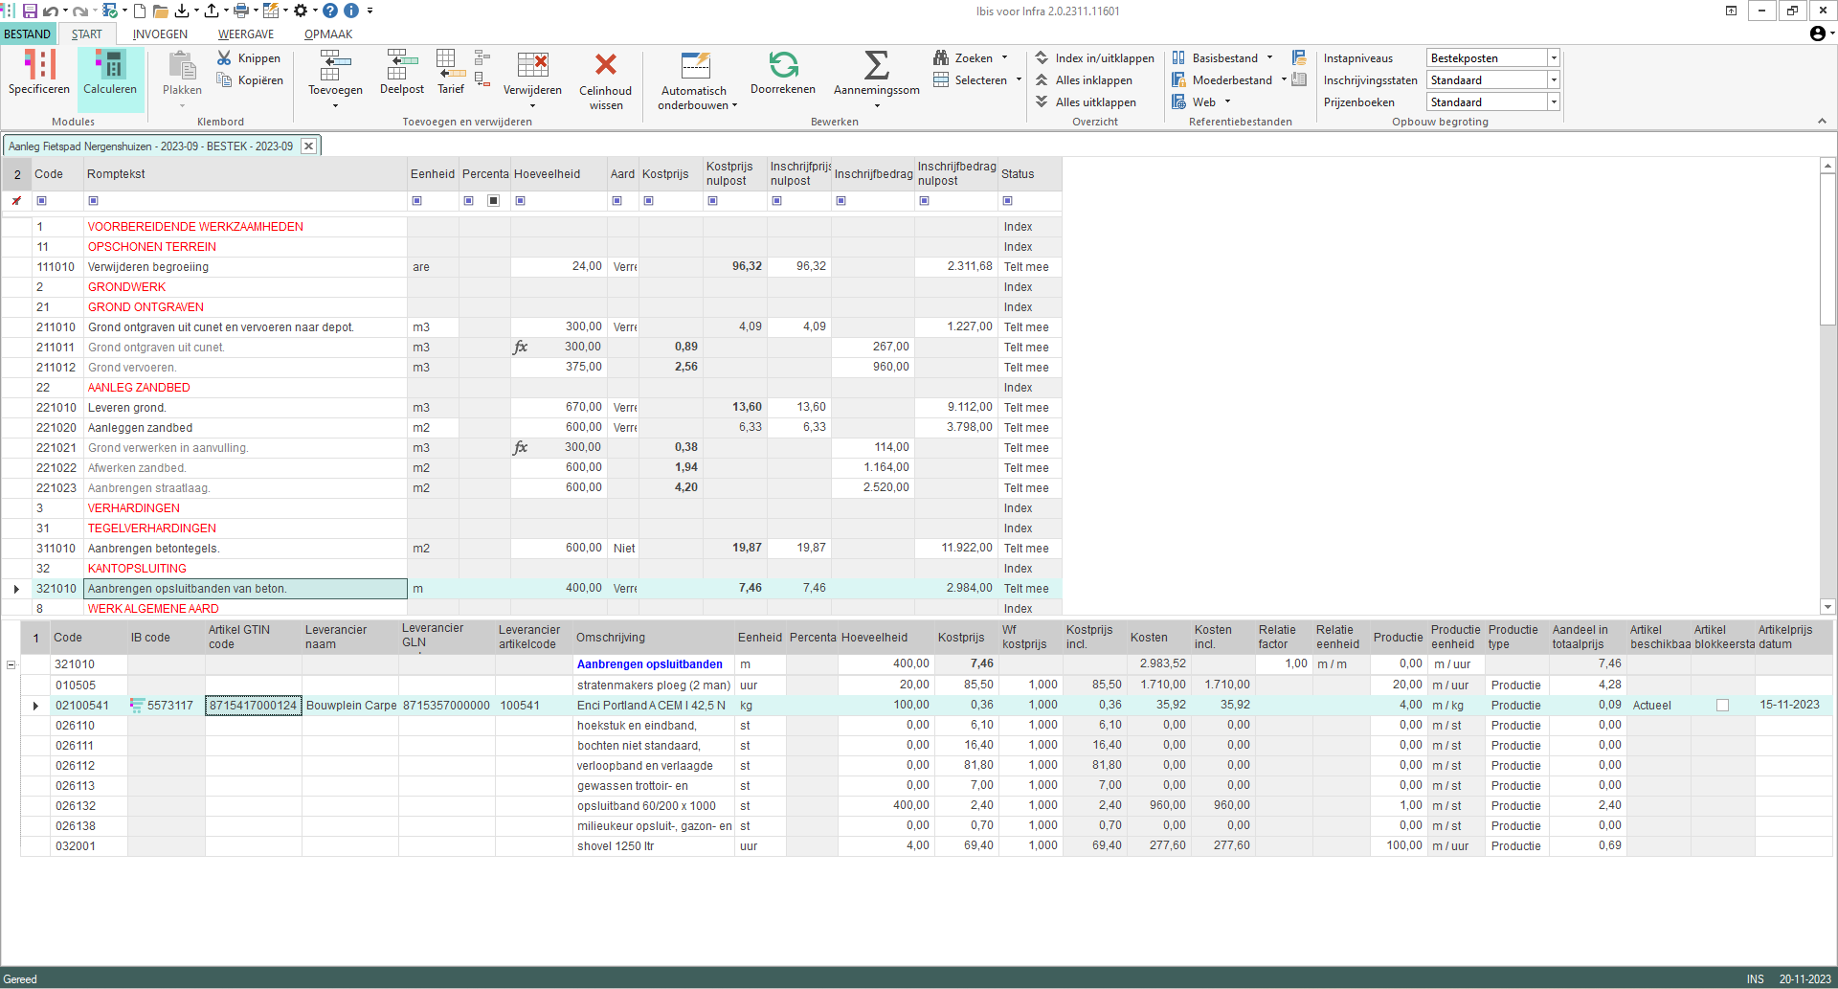This screenshot has height=989, width=1838.
Task: Click the Code column filter box
Action: (x=41, y=201)
